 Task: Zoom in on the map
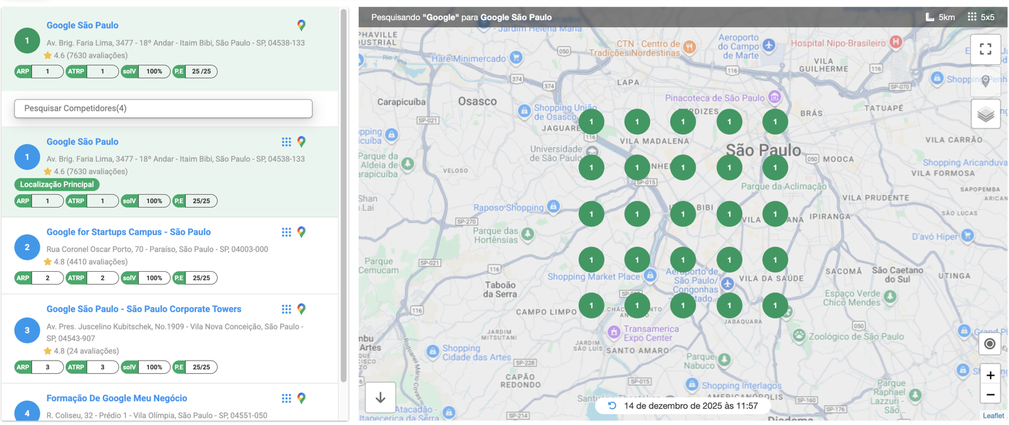[990, 375]
